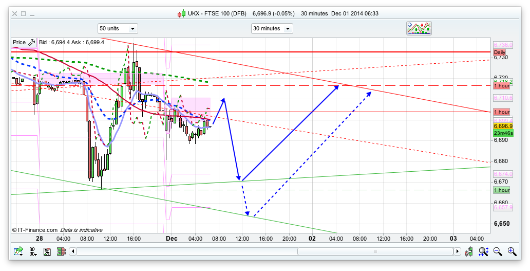Open the indicators and trading systems icon
Image resolution: width=530 pixels, height=271 pixels.
pos(419,28)
